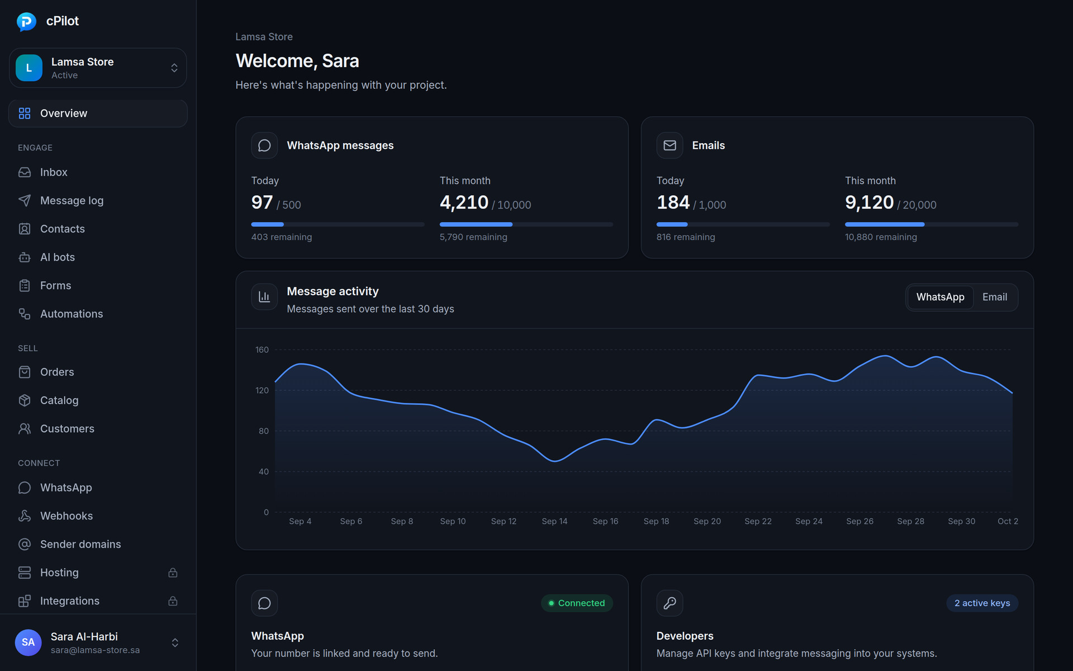The image size is (1073, 671).
Task: Click the Developers key icon
Action: point(670,603)
